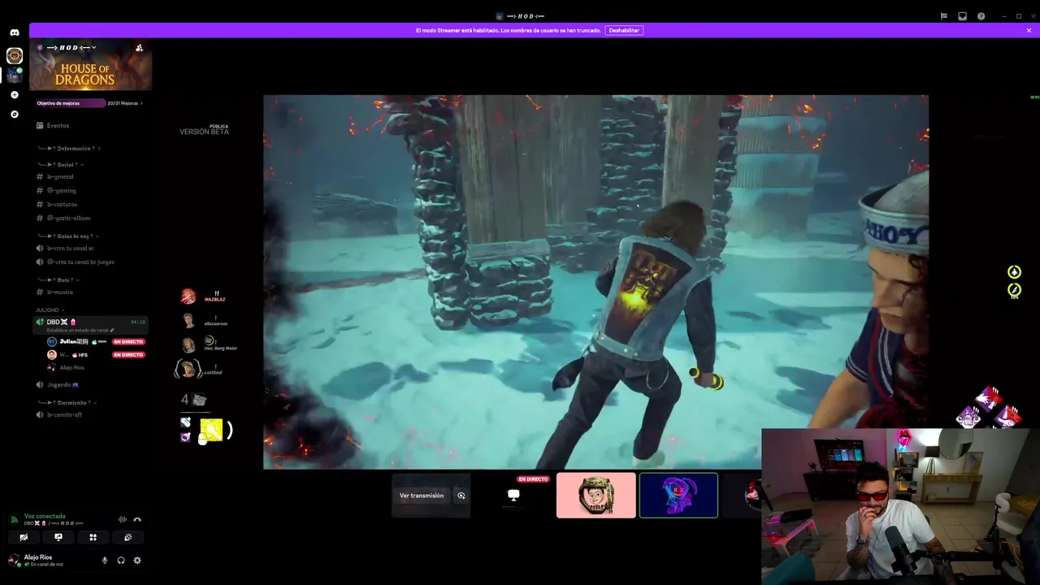Open the Discover servers compass icon
Image resolution: width=1040 pixels, height=585 pixels.
[x=15, y=115]
